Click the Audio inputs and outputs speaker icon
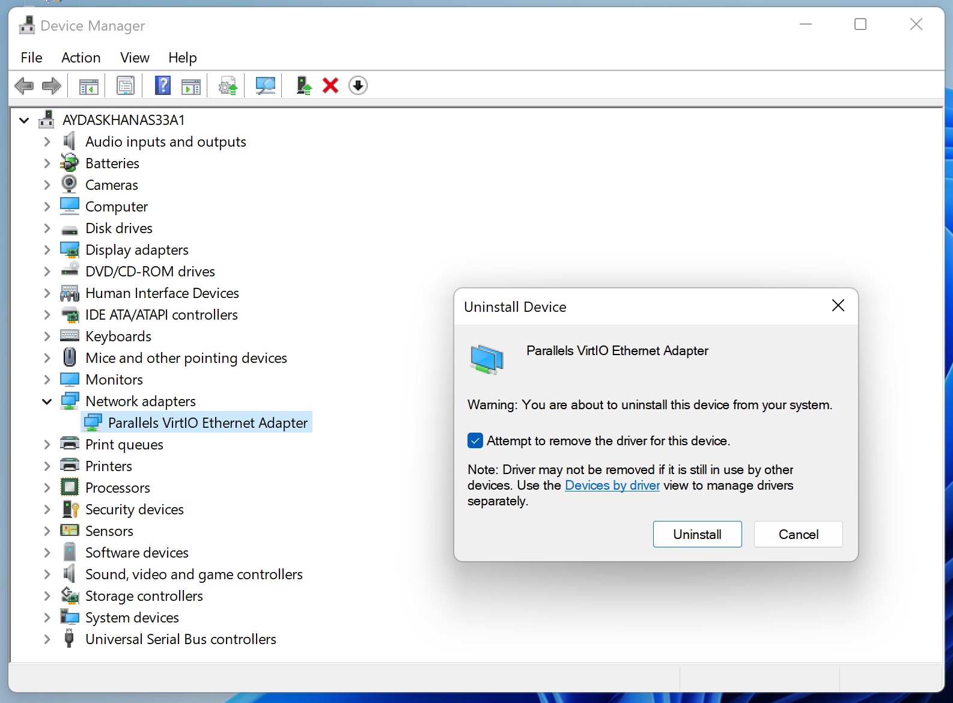The width and height of the screenshot is (953, 703). point(70,142)
